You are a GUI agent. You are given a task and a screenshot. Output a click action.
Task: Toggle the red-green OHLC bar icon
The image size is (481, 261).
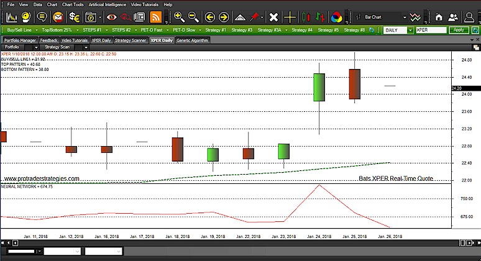[x=320, y=17]
